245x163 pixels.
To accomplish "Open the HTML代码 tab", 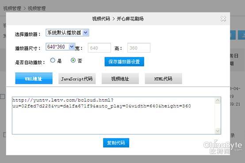I will coord(164,78).
